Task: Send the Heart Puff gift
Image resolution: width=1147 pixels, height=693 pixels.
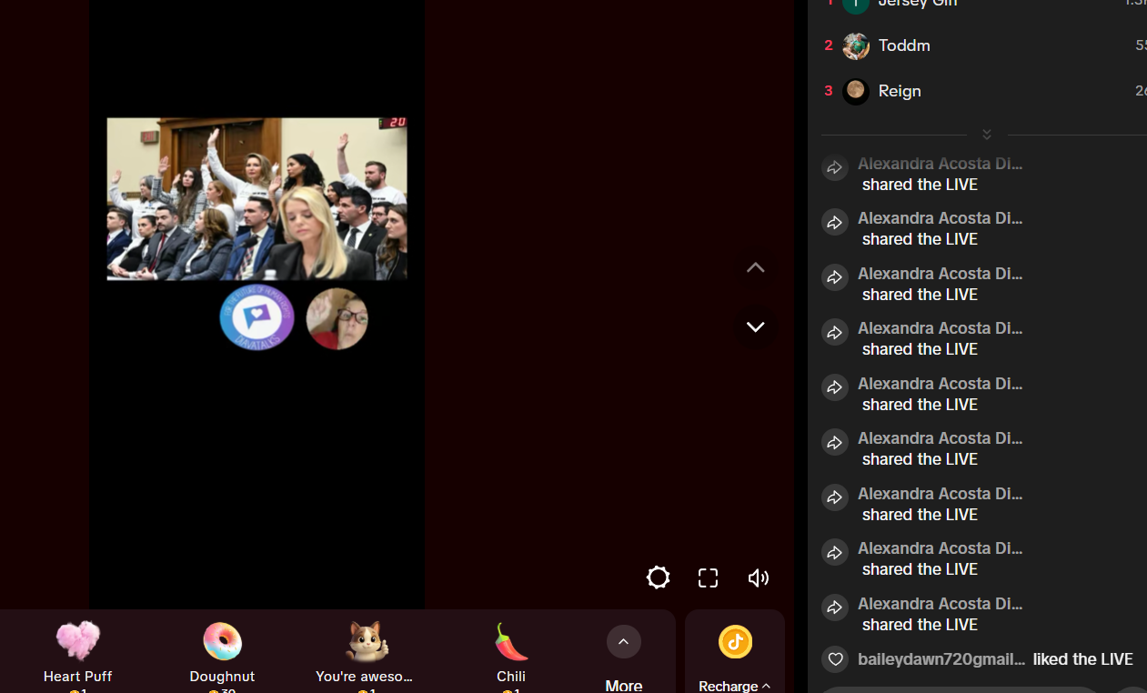Action: [x=77, y=643]
